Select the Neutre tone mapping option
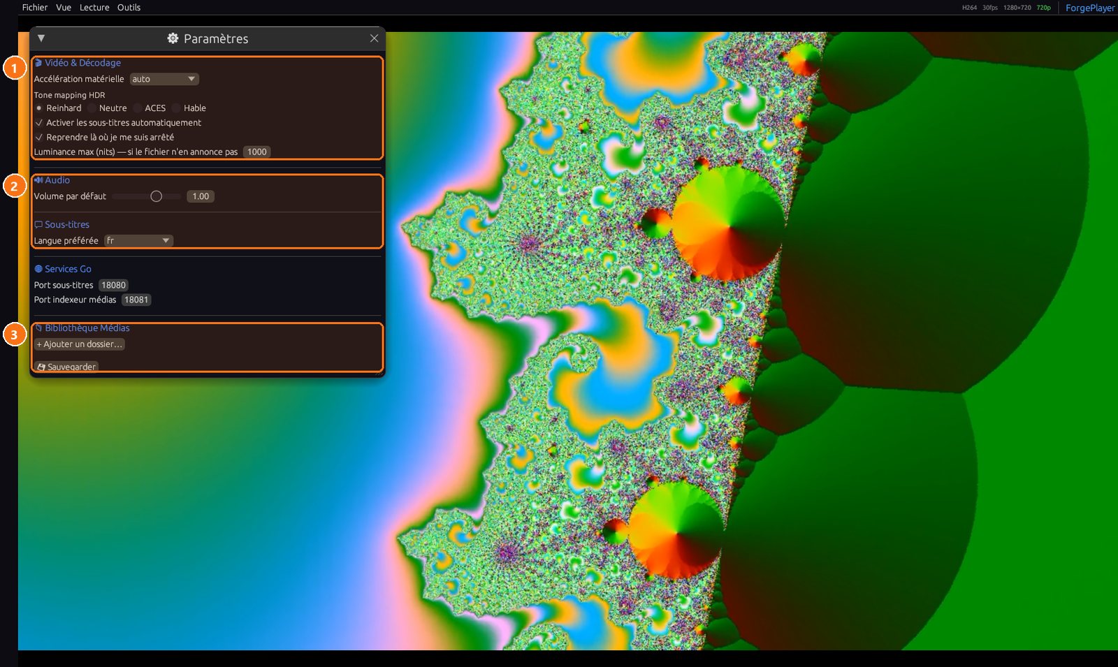Screen dimensions: 1118x667 [x=92, y=108]
